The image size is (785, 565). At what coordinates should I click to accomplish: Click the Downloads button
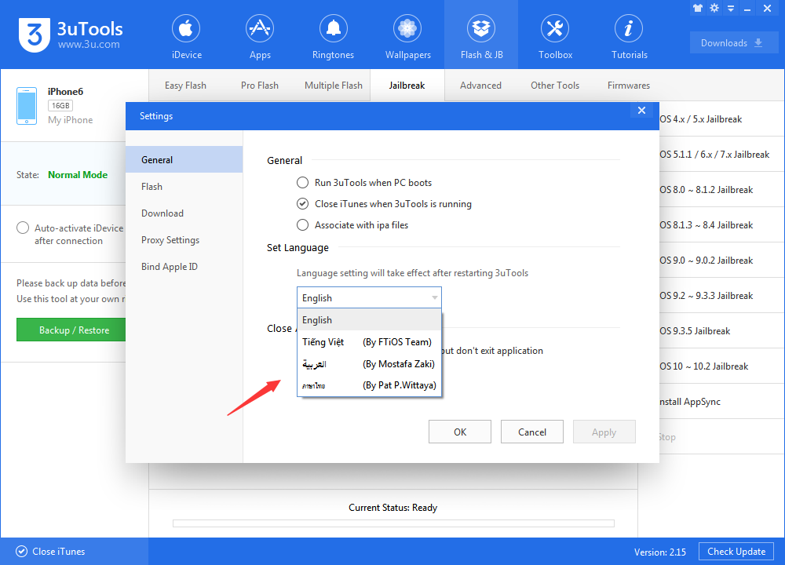tap(733, 43)
